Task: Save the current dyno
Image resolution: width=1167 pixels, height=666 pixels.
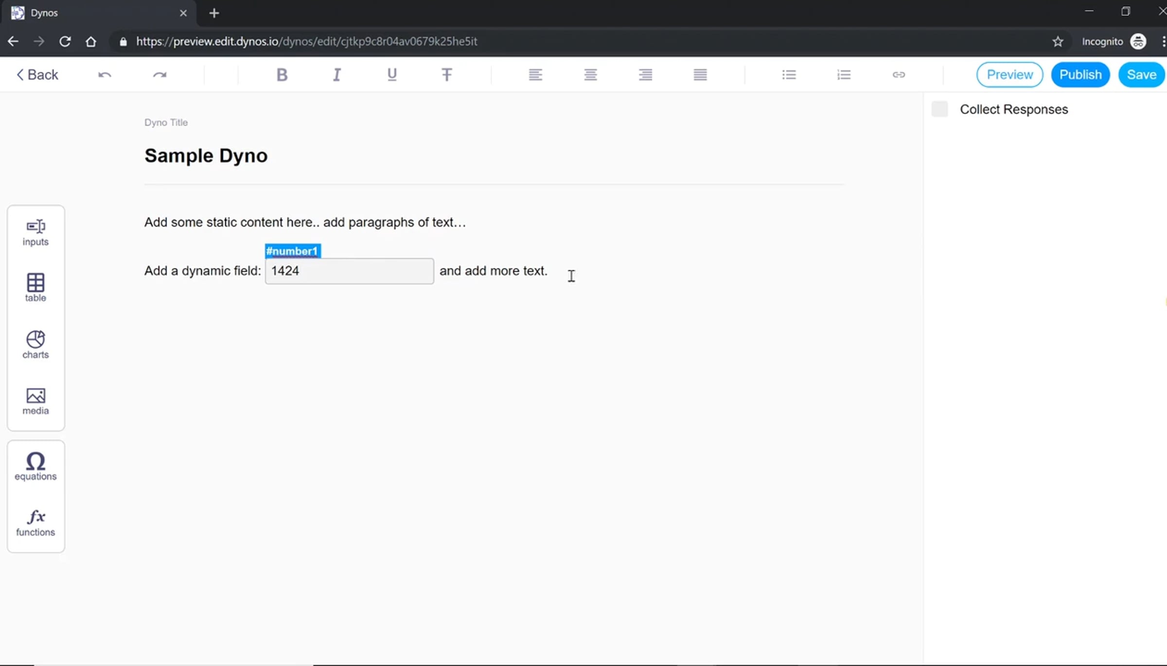Action: (x=1141, y=75)
